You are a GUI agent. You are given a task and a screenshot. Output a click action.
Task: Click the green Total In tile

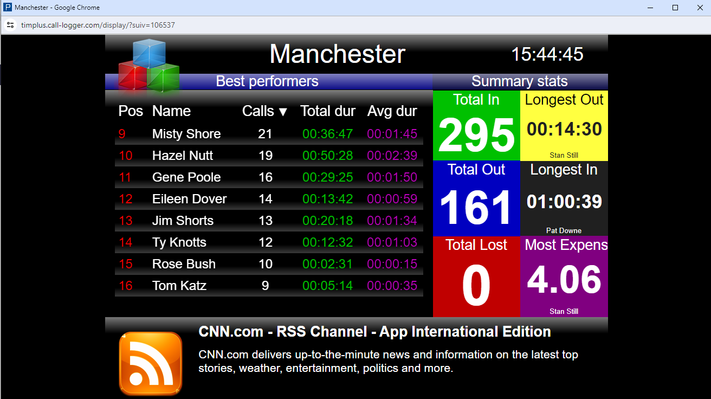(x=476, y=126)
